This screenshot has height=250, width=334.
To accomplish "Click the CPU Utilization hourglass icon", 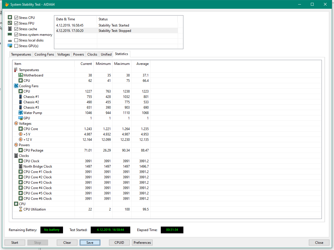I will tap(21, 209).
